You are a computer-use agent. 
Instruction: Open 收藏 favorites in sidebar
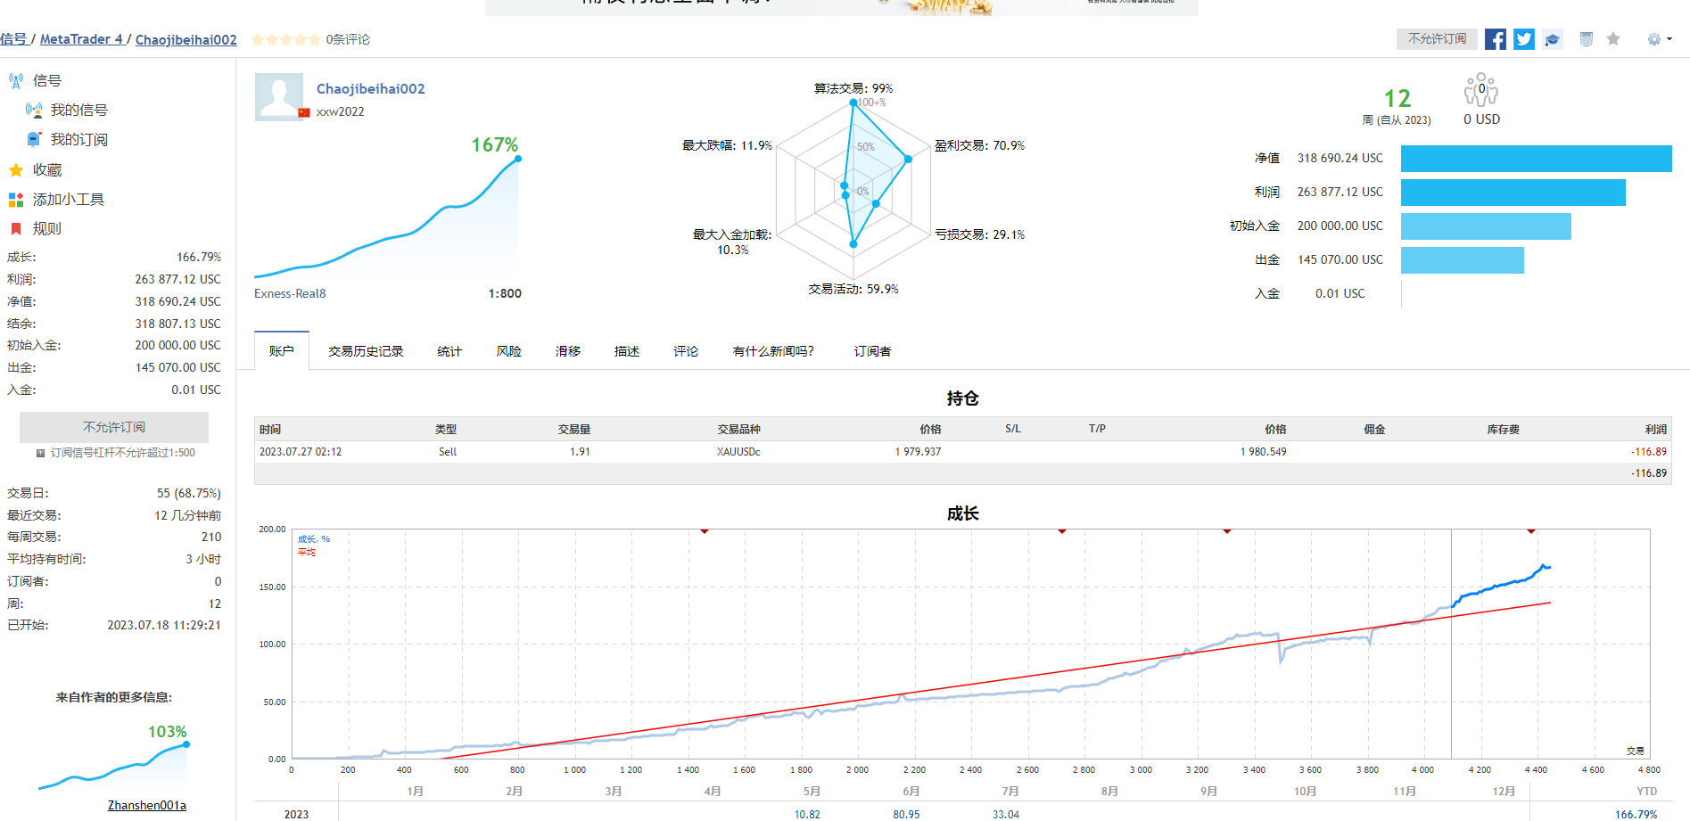point(47,169)
